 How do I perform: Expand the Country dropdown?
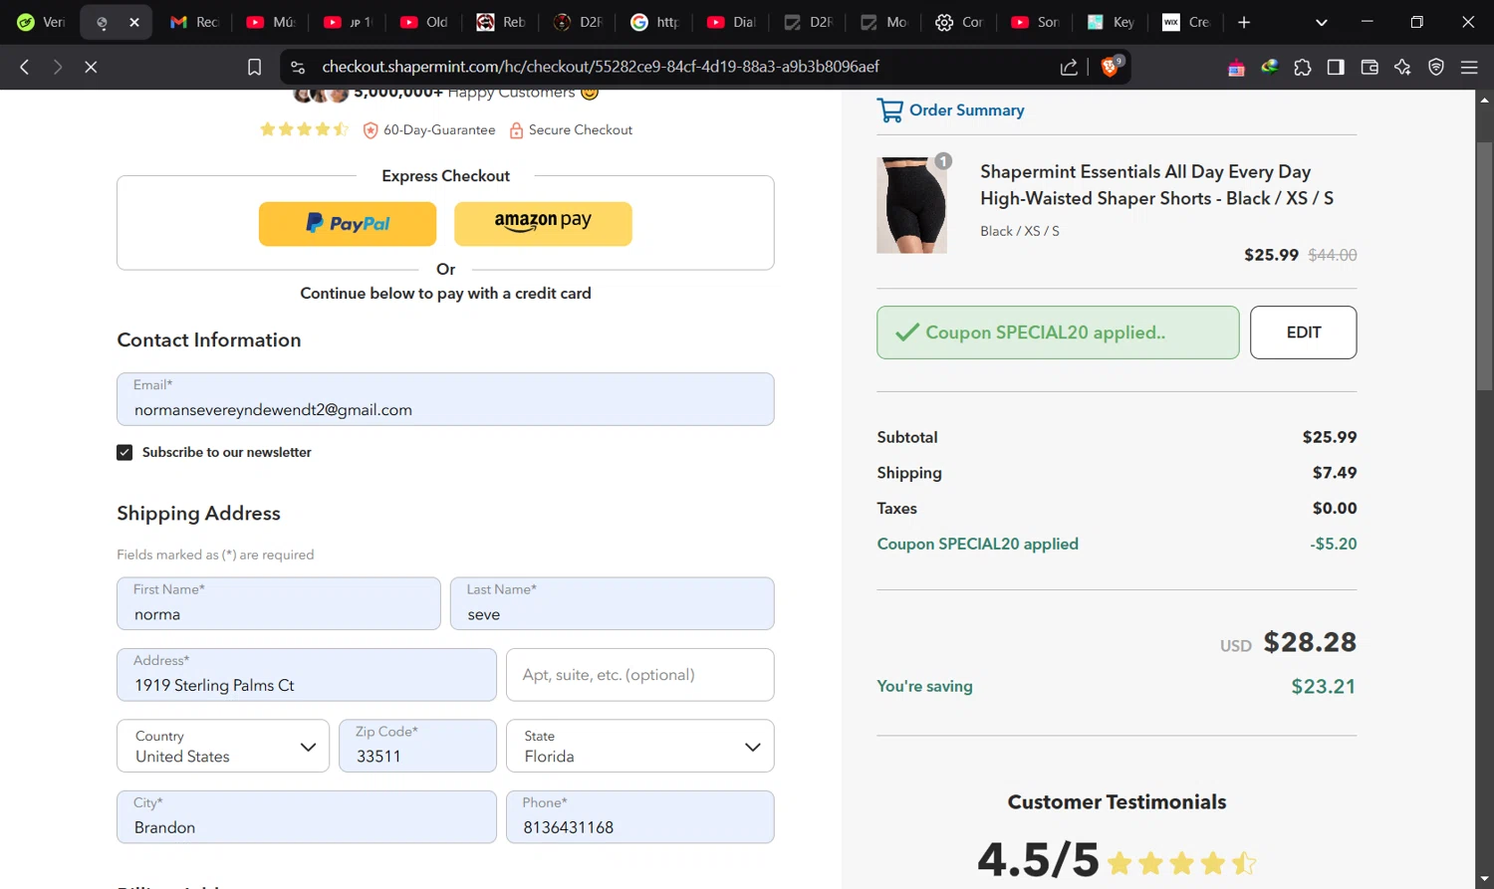[223, 746]
